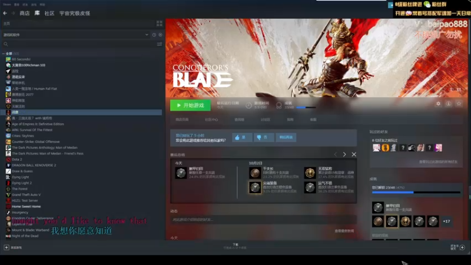Open first friend avatar in played list
Screen dimensions: 471x265
376,148
